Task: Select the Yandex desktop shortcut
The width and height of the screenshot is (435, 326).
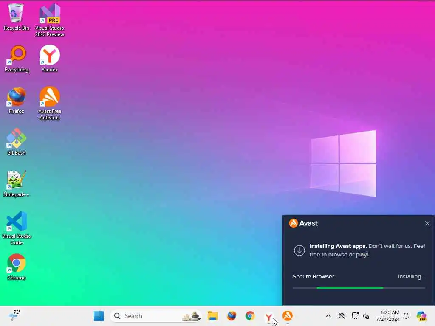Action: 50,59
